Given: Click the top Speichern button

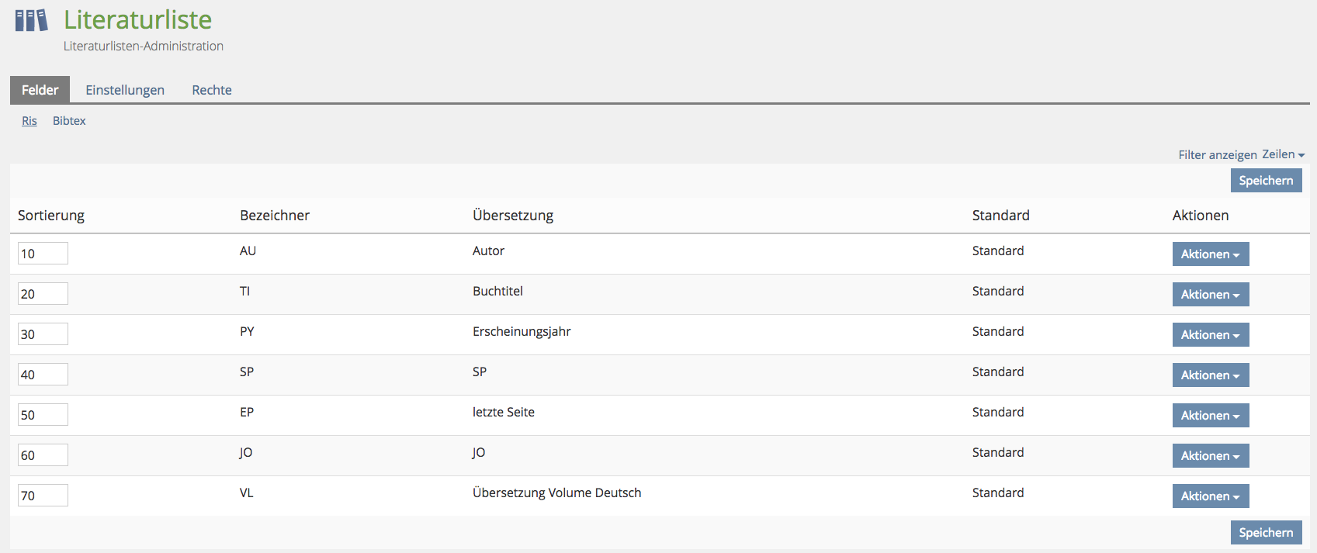Looking at the screenshot, I should 1266,181.
